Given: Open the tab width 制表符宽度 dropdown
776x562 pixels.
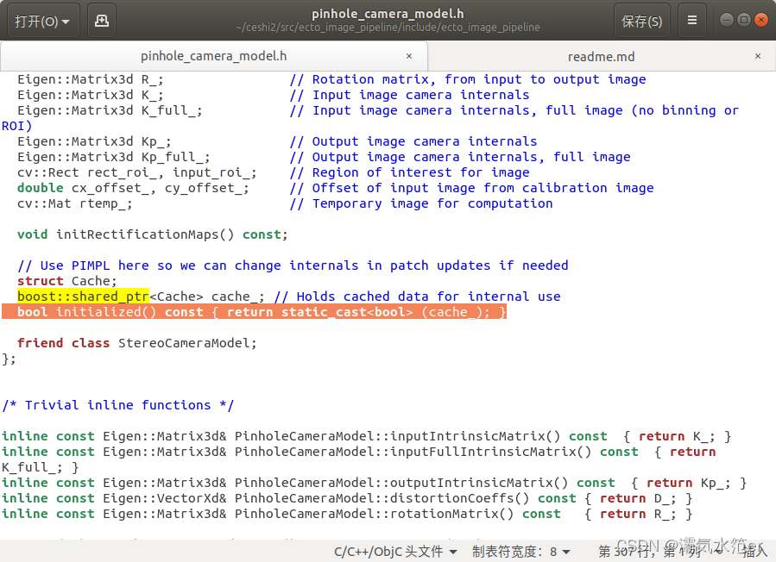Looking at the screenshot, I should tap(521, 551).
